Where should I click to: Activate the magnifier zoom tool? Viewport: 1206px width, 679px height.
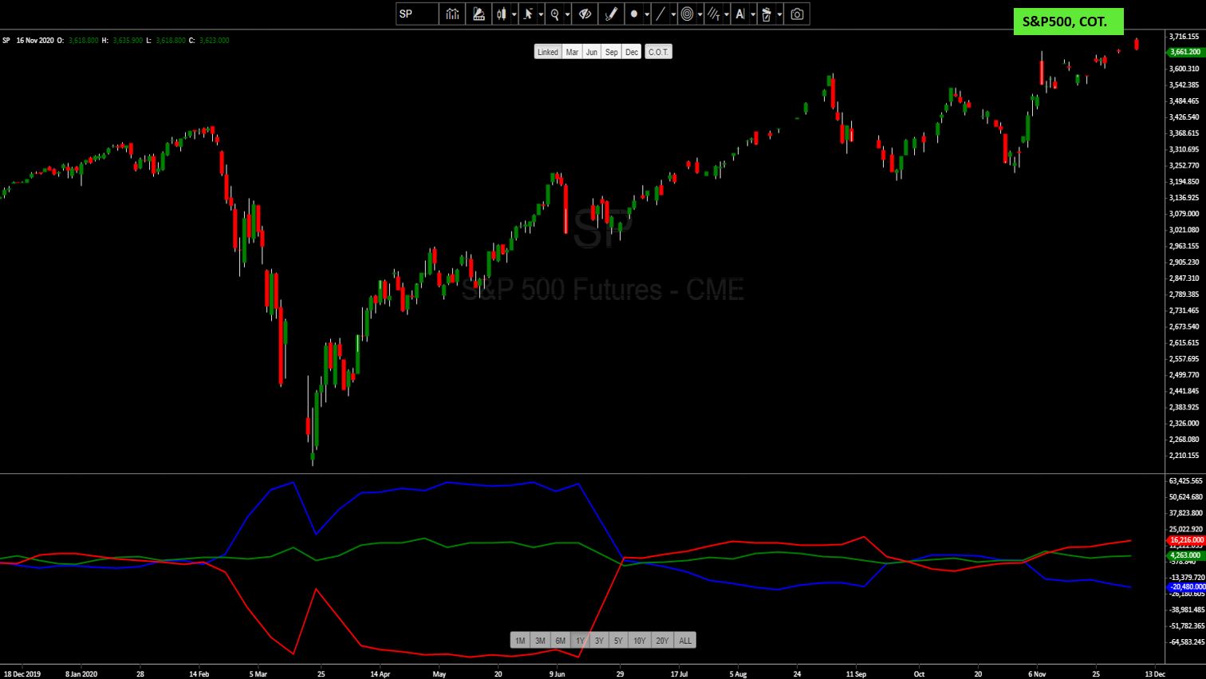click(x=554, y=14)
